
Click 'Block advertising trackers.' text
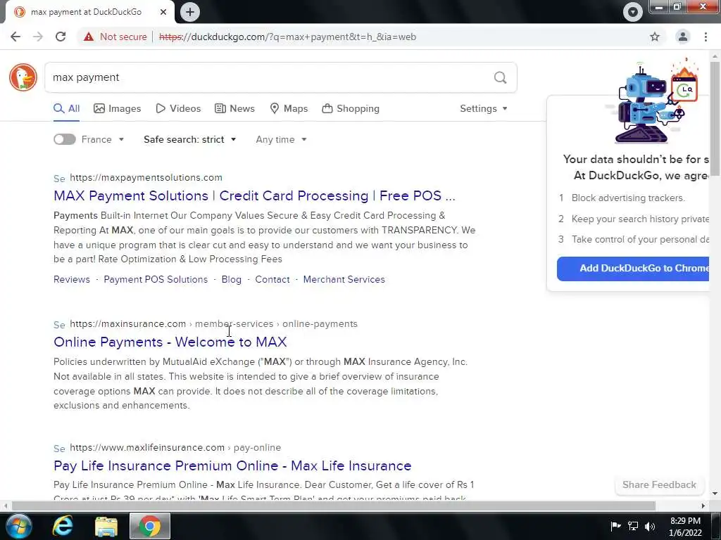pyautogui.click(x=628, y=198)
